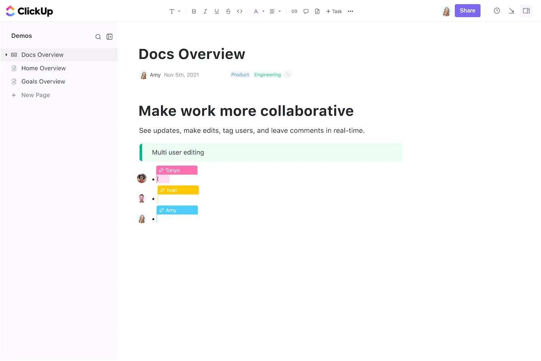The height and width of the screenshot is (361, 541).
Task: Open more options ellipsis in toolbar
Action: click(x=350, y=11)
